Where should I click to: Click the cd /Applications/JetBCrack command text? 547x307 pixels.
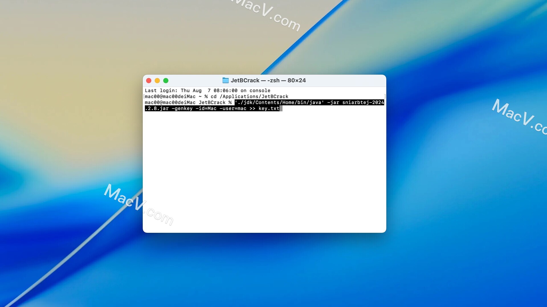[249, 96]
